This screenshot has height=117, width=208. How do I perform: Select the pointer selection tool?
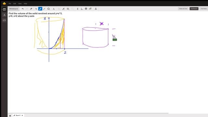(36, 9)
